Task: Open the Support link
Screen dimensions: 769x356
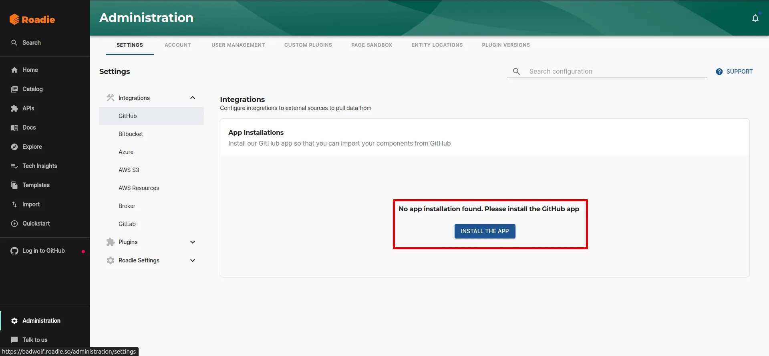Action: click(735, 72)
